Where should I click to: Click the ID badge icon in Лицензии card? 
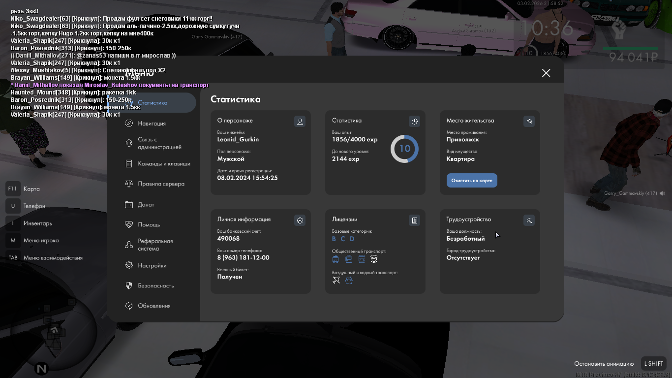(414, 220)
